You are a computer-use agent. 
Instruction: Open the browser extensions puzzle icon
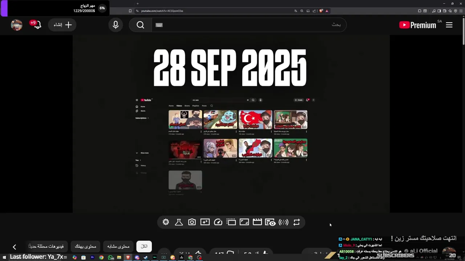(420, 11)
